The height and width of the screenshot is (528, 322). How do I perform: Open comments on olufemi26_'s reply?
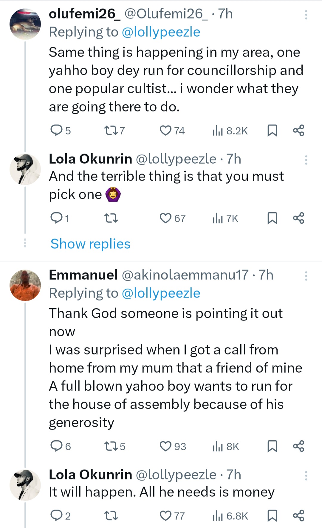coord(56,131)
